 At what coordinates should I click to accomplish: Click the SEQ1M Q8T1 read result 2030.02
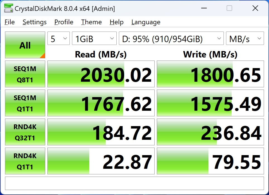[x=101, y=74]
